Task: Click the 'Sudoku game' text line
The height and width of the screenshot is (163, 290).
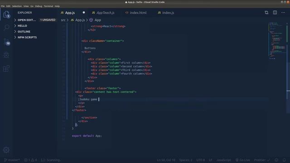Action: point(88,99)
